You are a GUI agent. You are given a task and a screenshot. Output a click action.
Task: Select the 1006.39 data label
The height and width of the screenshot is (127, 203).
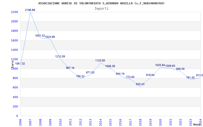coord(110,66)
